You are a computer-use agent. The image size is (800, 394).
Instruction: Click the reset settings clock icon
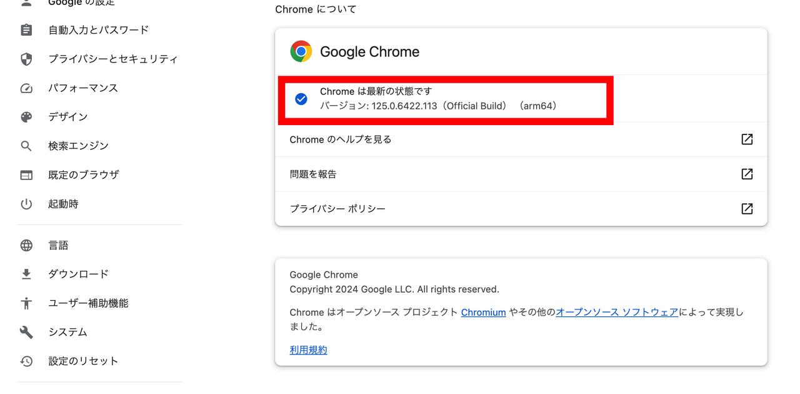[x=26, y=361]
